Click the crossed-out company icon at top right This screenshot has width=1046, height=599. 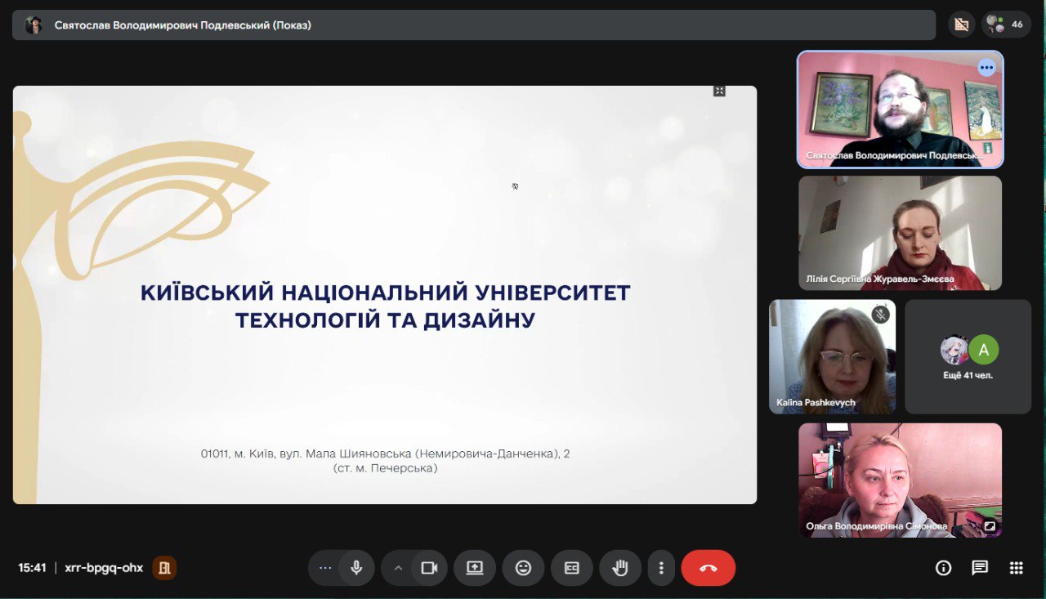tap(962, 25)
